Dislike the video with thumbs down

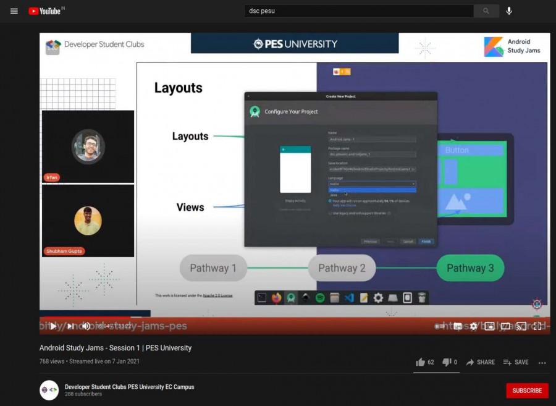click(x=447, y=362)
